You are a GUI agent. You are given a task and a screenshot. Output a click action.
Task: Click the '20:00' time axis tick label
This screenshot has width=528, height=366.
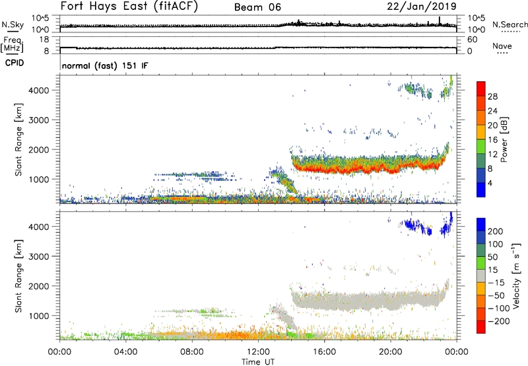390,352
